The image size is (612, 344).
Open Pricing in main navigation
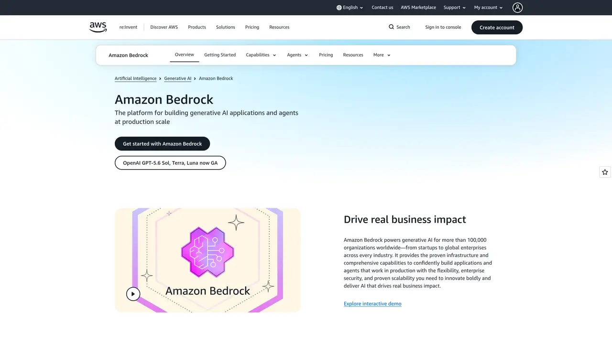pos(252,27)
